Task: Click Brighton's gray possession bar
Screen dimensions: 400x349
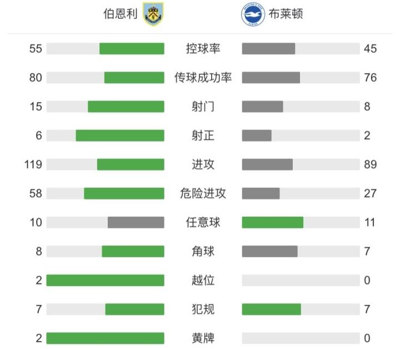Action: tap(268, 49)
